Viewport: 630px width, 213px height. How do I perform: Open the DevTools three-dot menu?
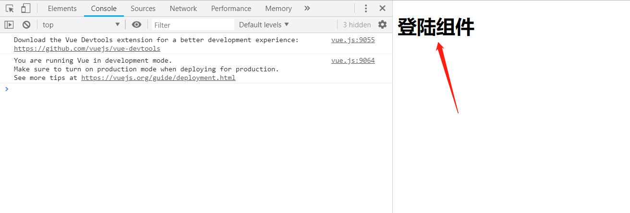tap(366, 8)
